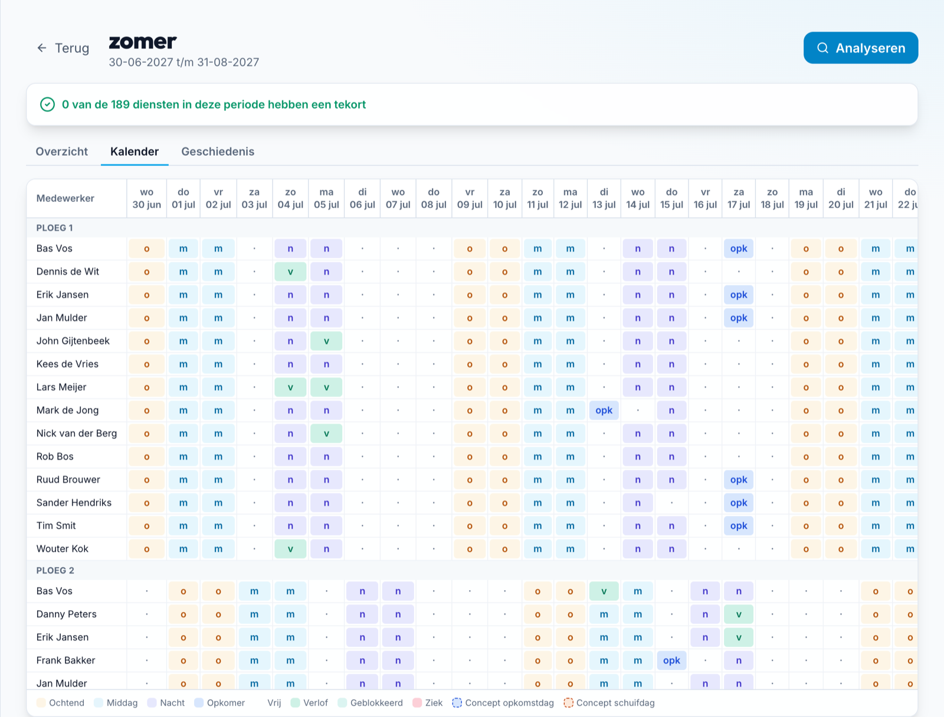The height and width of the screenshot is (717, 944).
Task: Select the Kalender tab
Action: [x=135, y=152]
